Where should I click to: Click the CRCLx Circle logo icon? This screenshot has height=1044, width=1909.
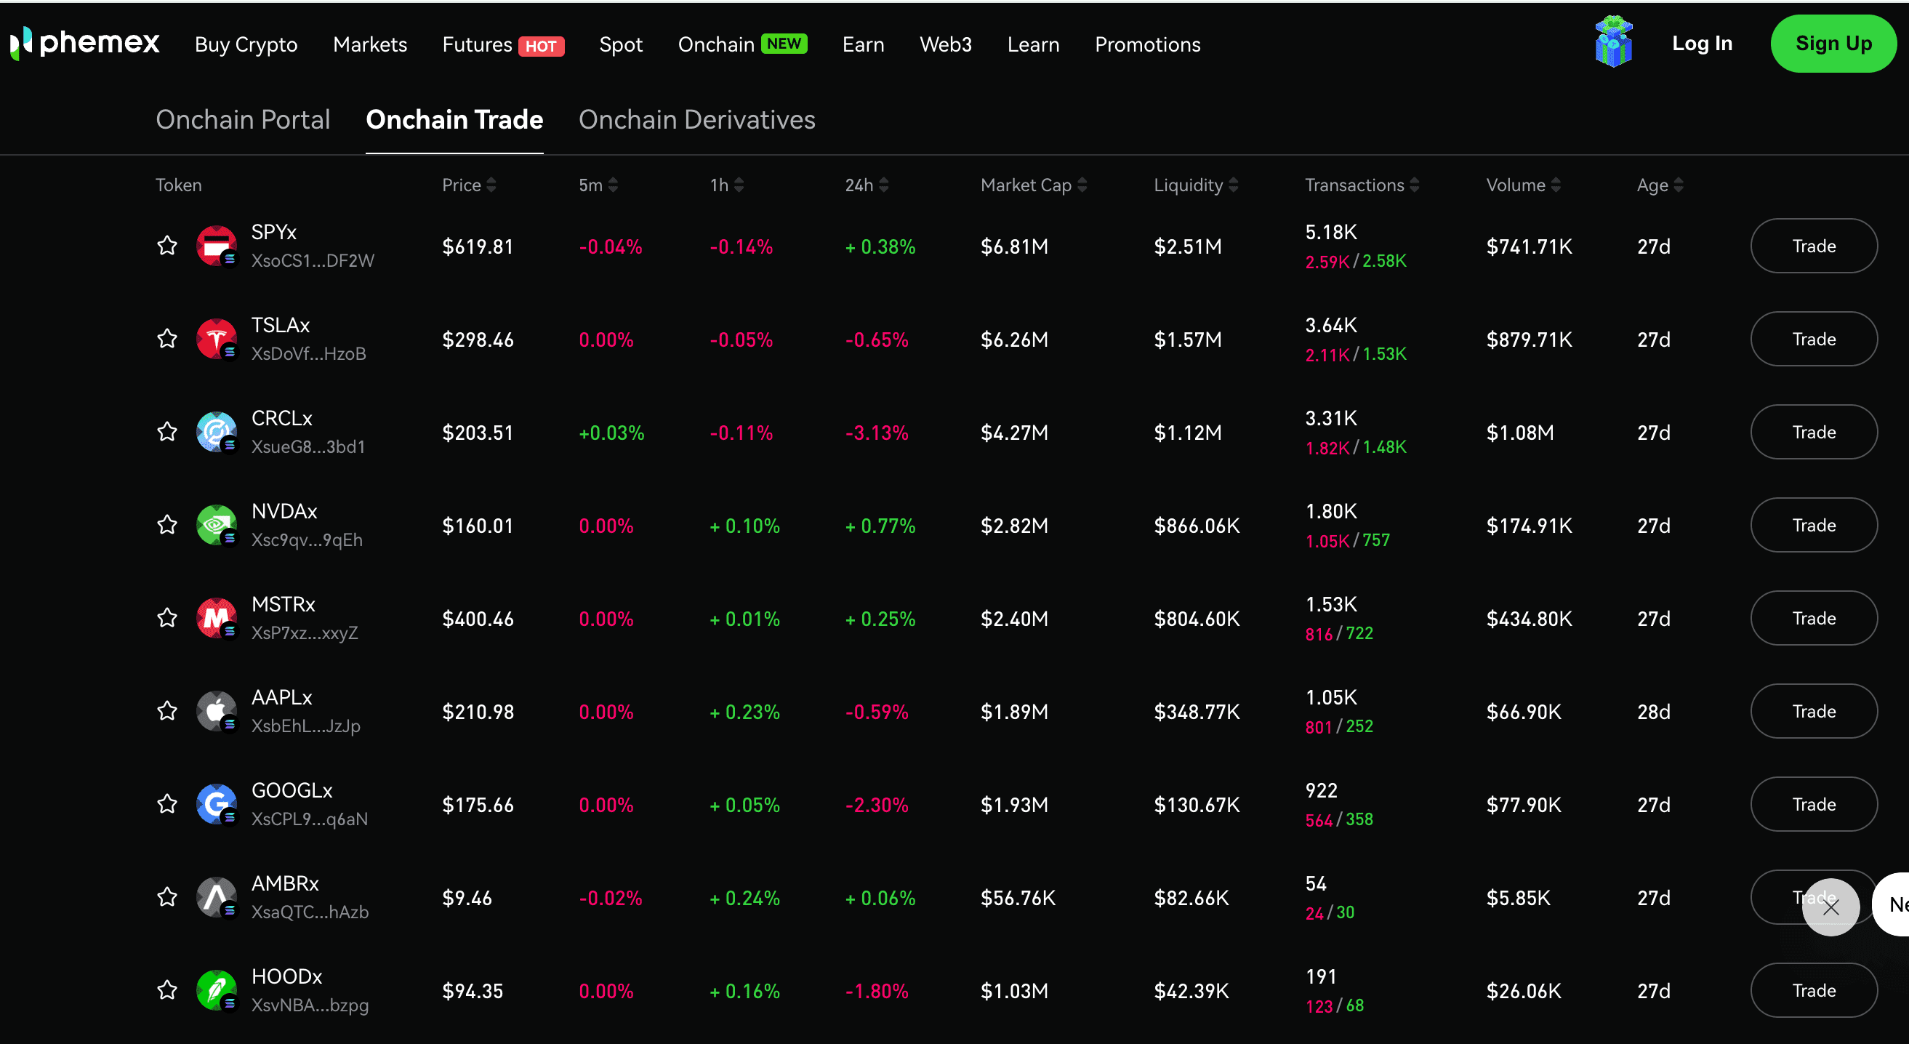pos(217,432)
